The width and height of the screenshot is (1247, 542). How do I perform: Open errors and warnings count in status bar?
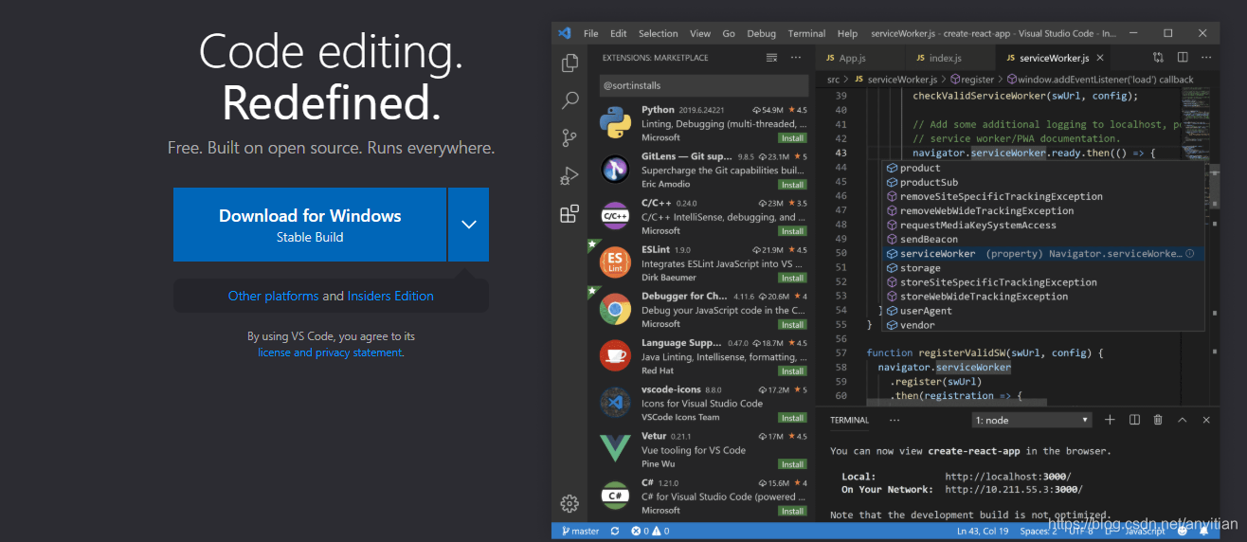pyautogui.click(x=650, y=532)
